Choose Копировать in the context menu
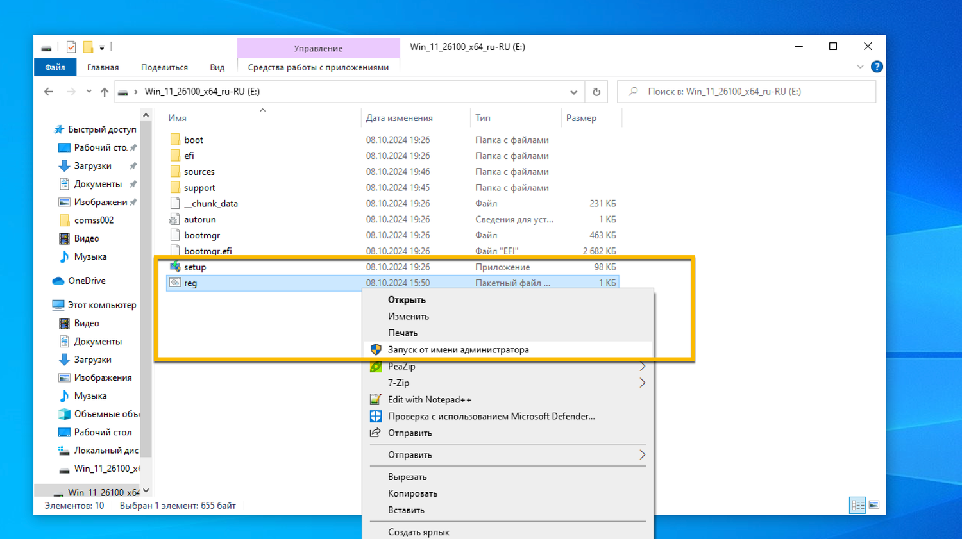Viewport: 962px width, 539px height. (x=412, y=493)
